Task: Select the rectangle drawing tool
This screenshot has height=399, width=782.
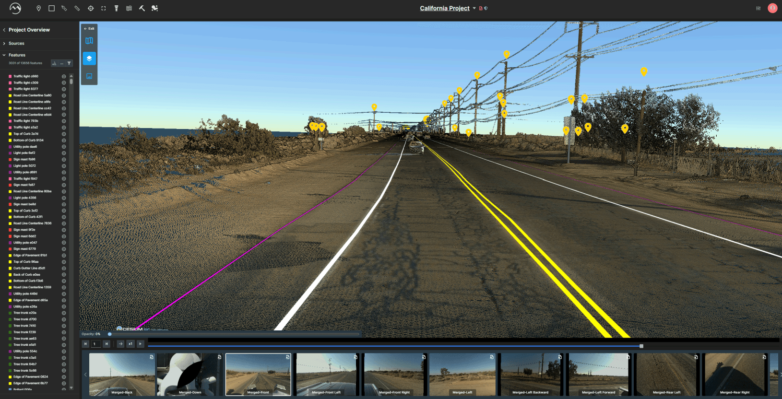Action: (51, 8)
